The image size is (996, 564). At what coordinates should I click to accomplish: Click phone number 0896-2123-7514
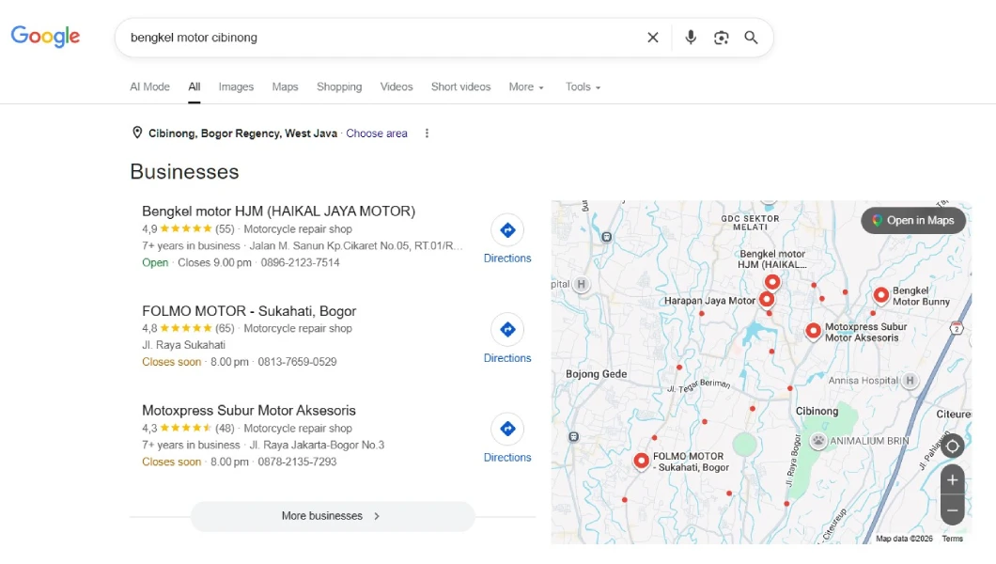[300, 262]
